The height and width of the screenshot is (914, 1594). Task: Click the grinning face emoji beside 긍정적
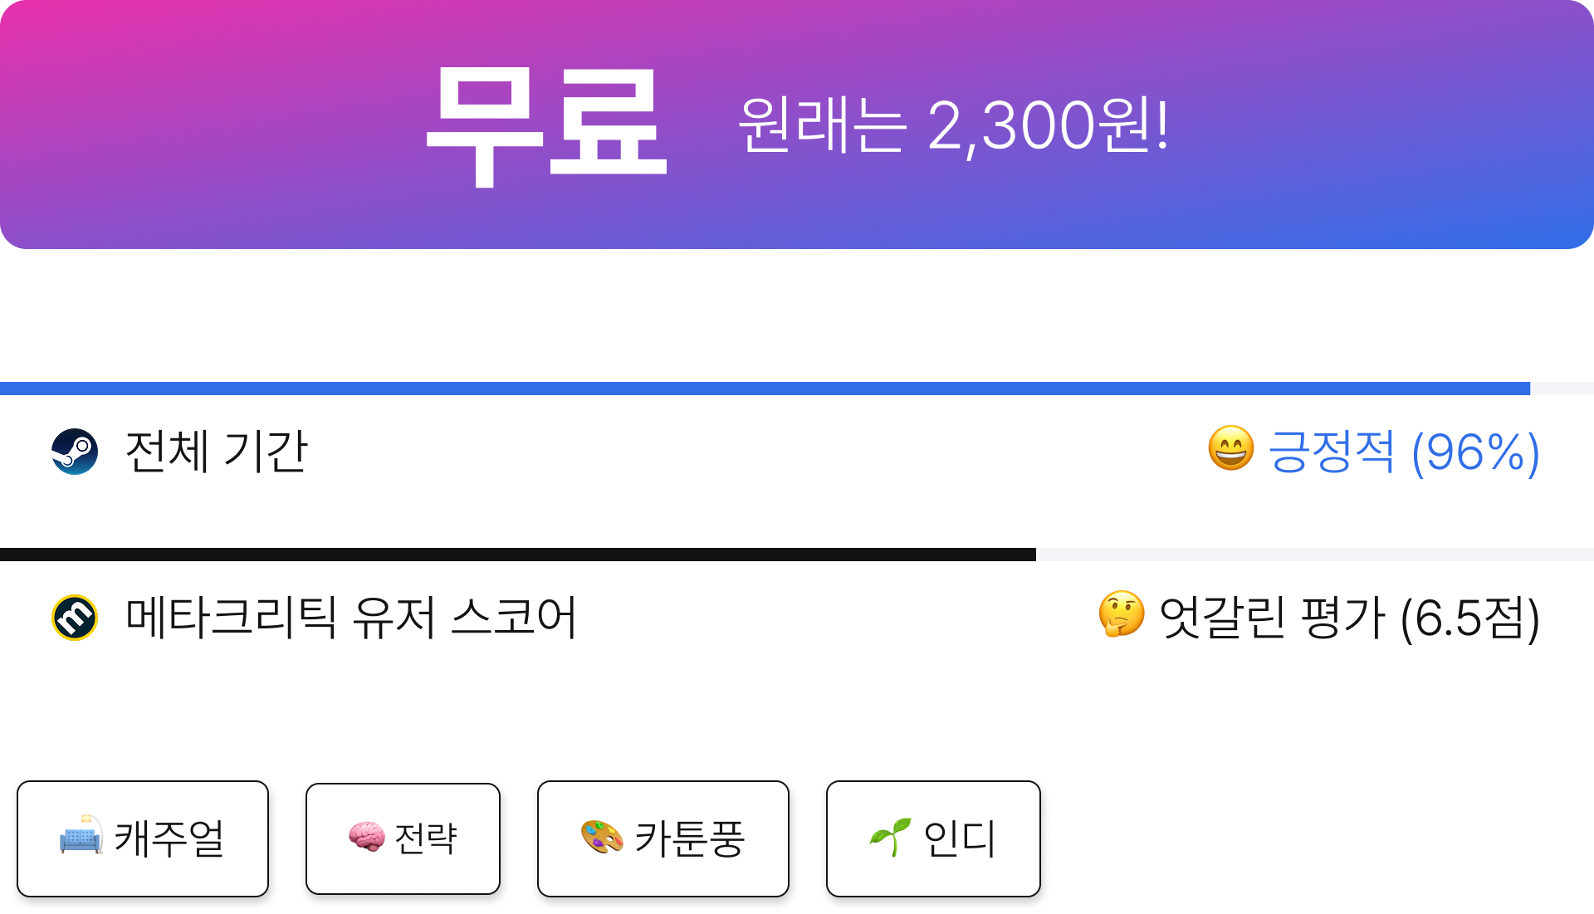point(1230,449)
